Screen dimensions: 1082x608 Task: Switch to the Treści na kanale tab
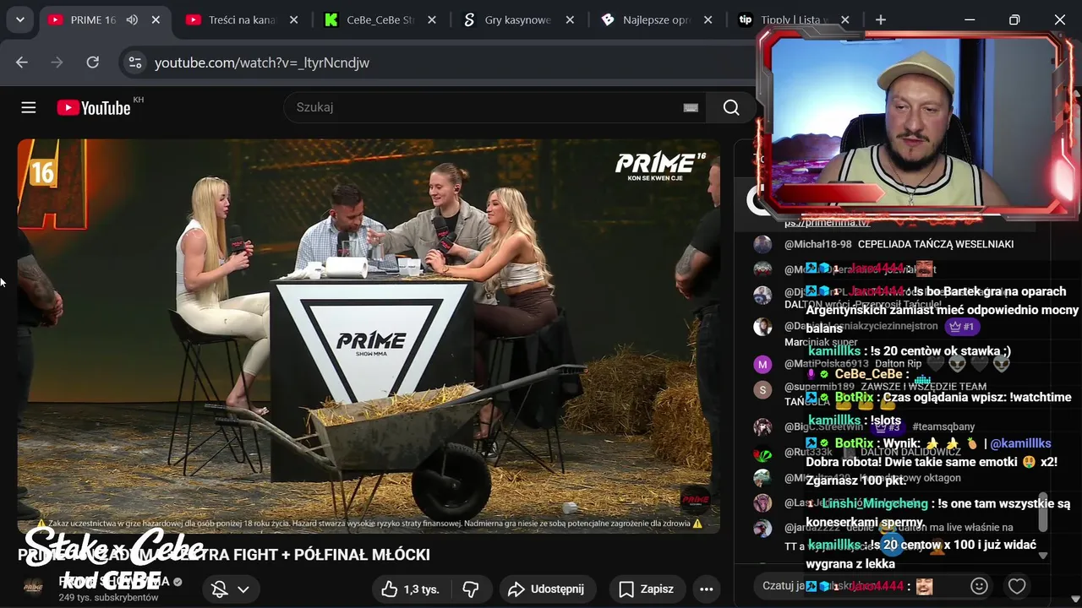(x=242, y=19)
